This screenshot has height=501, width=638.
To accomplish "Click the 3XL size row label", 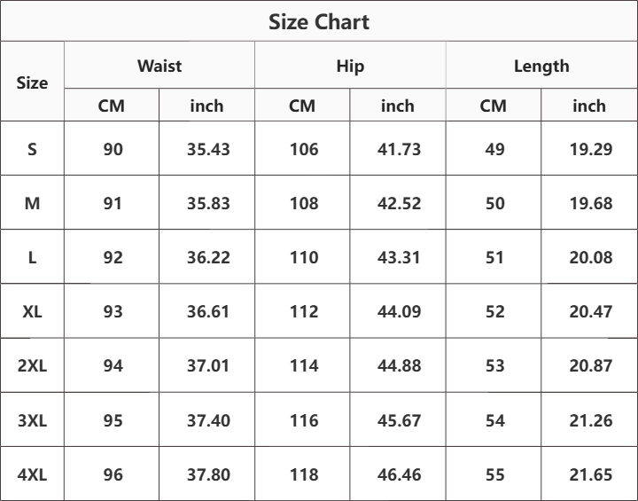I will tap(32, 420).
